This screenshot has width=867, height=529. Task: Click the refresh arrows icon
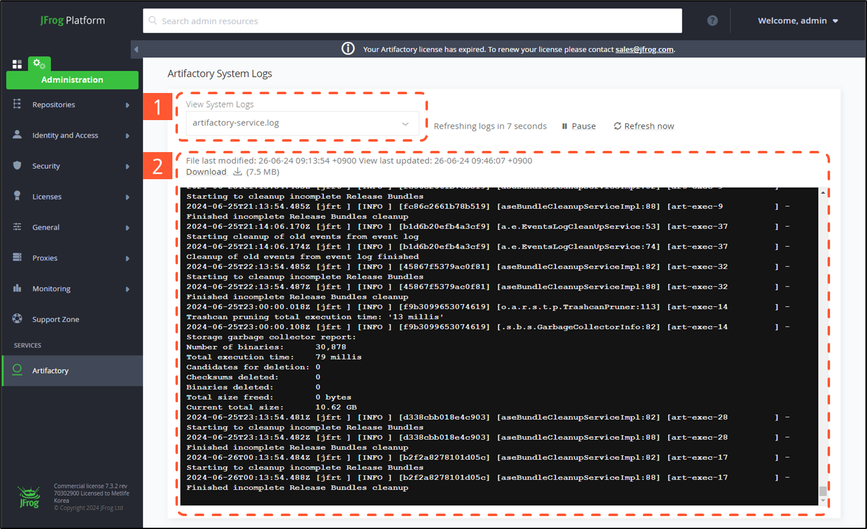click(x=617, y=126)
